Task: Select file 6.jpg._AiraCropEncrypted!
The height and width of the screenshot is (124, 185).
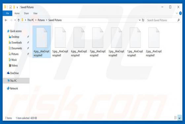Action: (x=79, y=42)
